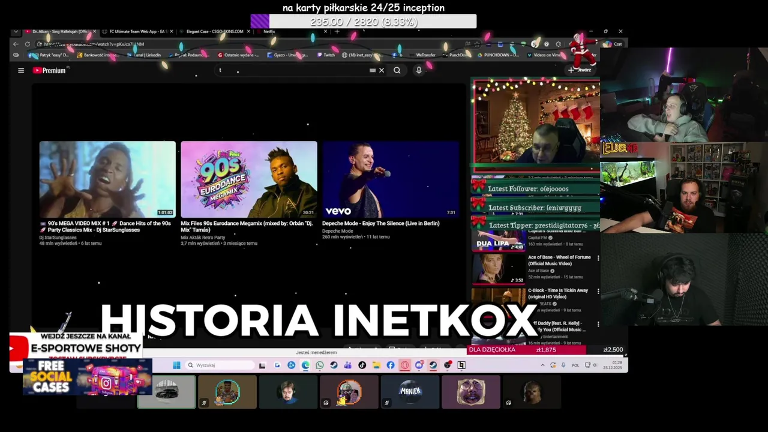Image resolution: width=768 pixels, height=432 pixels.
Task: Open WhatsApp from the taskbar
Action: (x=320, y=365)
